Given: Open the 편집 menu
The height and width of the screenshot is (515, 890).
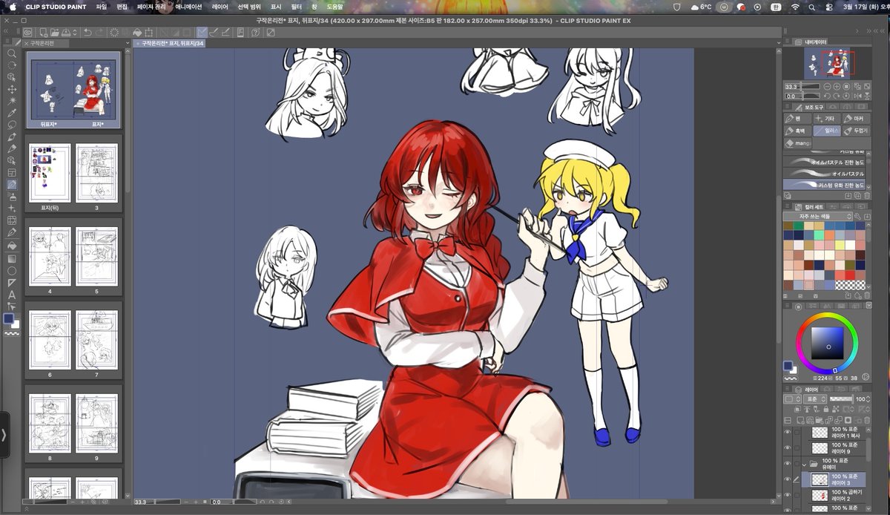Looking at the screenshot, I should [122, 7].
